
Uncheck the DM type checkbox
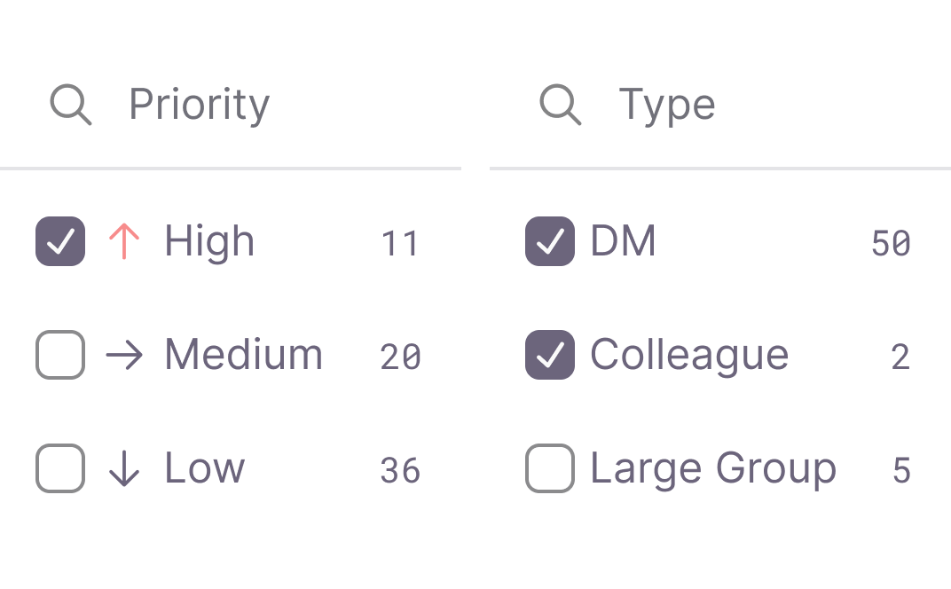(x=550, y=241)
